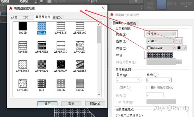Choose the AR-B816C pattern swatch
194x117 pixels.
[x=80, y=27]
